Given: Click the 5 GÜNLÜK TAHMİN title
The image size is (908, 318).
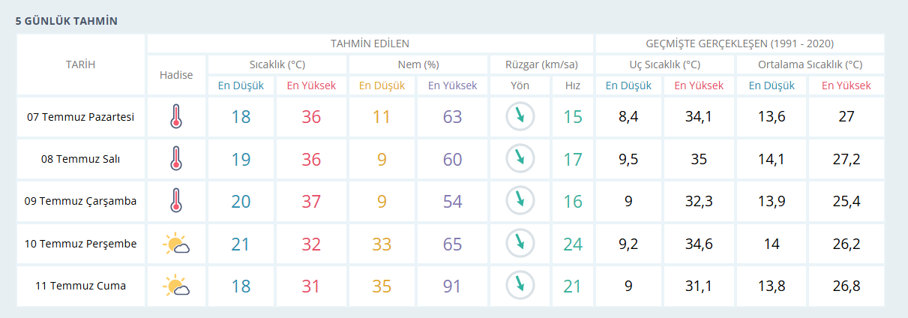Looking at the screenshot, I should point(67,21).
